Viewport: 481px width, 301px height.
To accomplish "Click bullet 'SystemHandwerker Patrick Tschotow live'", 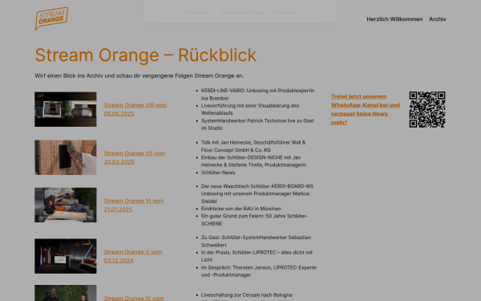I will (257, 124).
